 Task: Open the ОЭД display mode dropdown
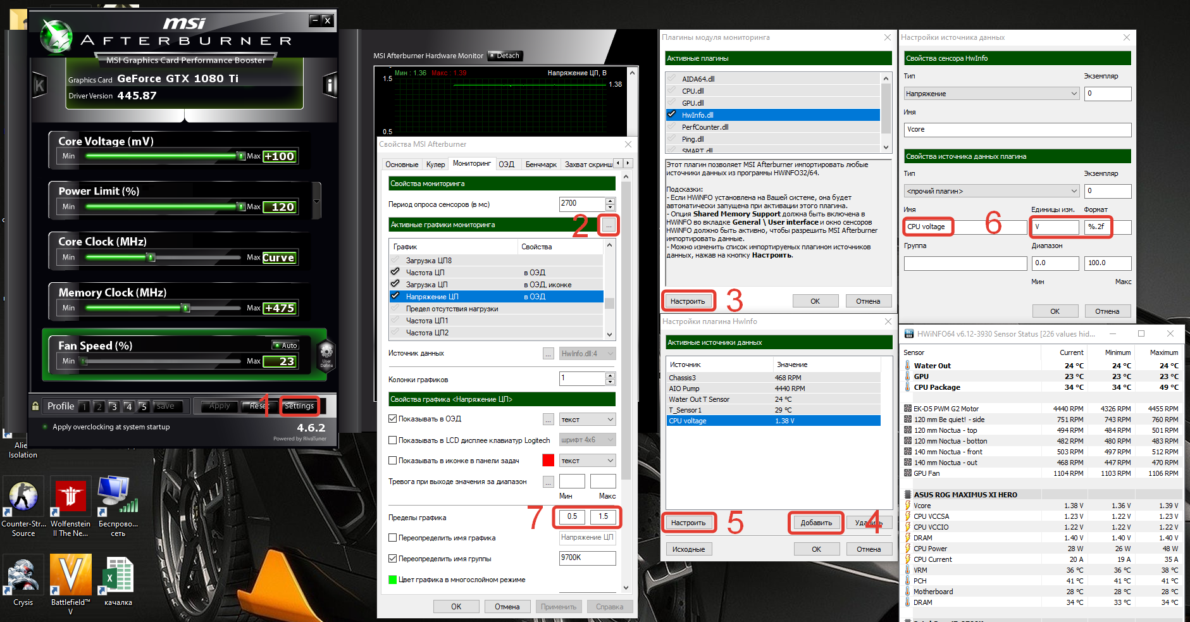tap(587, 420)
